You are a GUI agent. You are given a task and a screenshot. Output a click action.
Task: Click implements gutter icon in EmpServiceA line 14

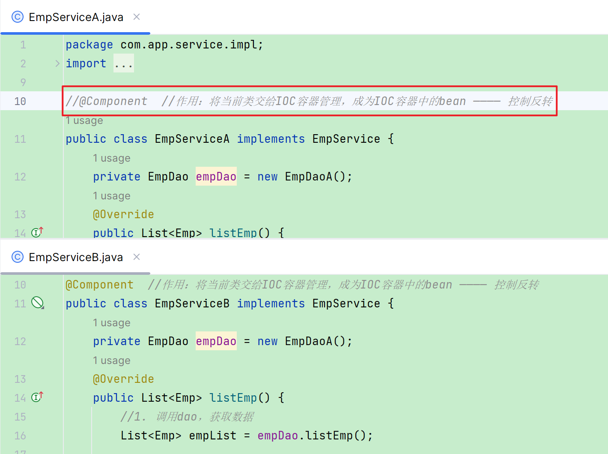[37, 232]
